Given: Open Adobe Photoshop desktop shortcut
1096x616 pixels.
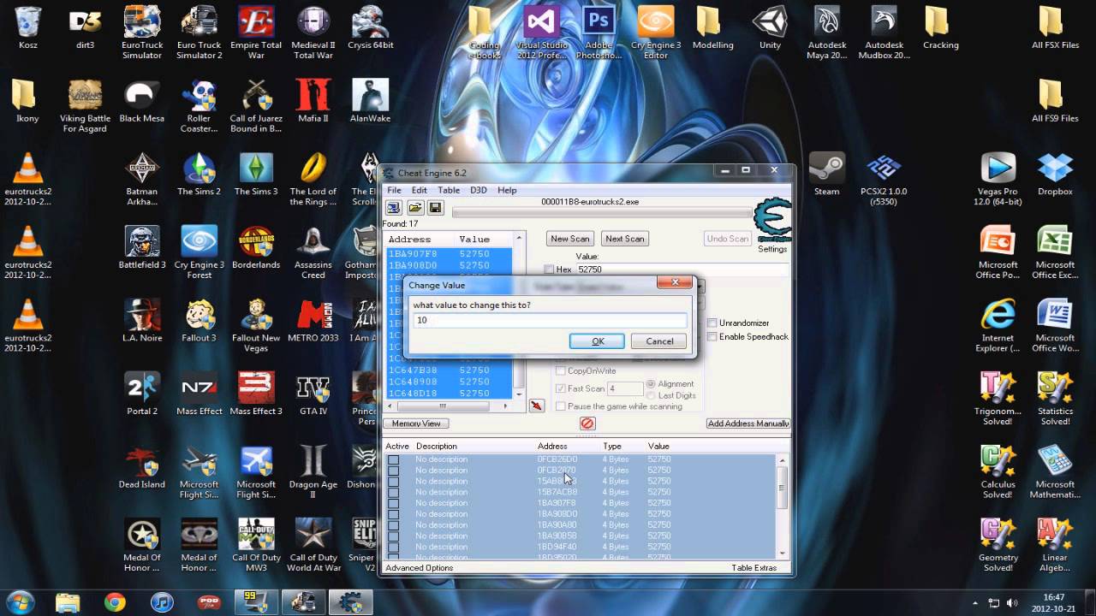Looking at the screenshot, I should pyautogui.click(x=599, y=33).
